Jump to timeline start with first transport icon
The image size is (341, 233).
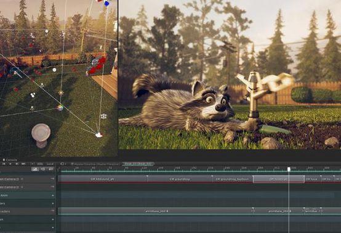click(x=4, y=164)
